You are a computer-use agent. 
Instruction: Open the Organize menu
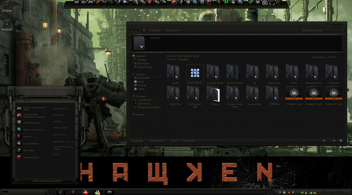137,141
